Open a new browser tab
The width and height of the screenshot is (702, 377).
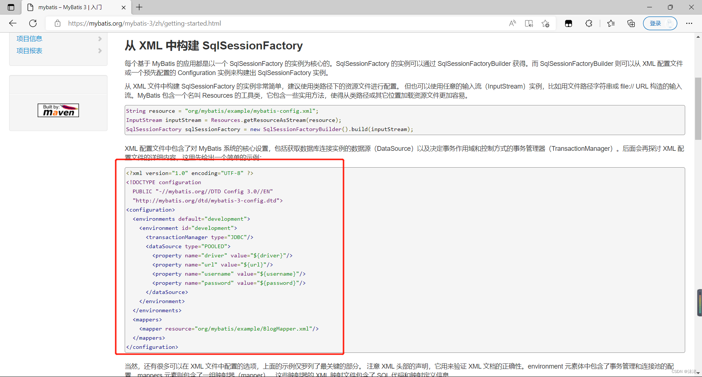[x=139, y=7]
